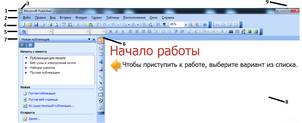Open the Справка menu
Screen dimensions: 302x123
point(168,18)
